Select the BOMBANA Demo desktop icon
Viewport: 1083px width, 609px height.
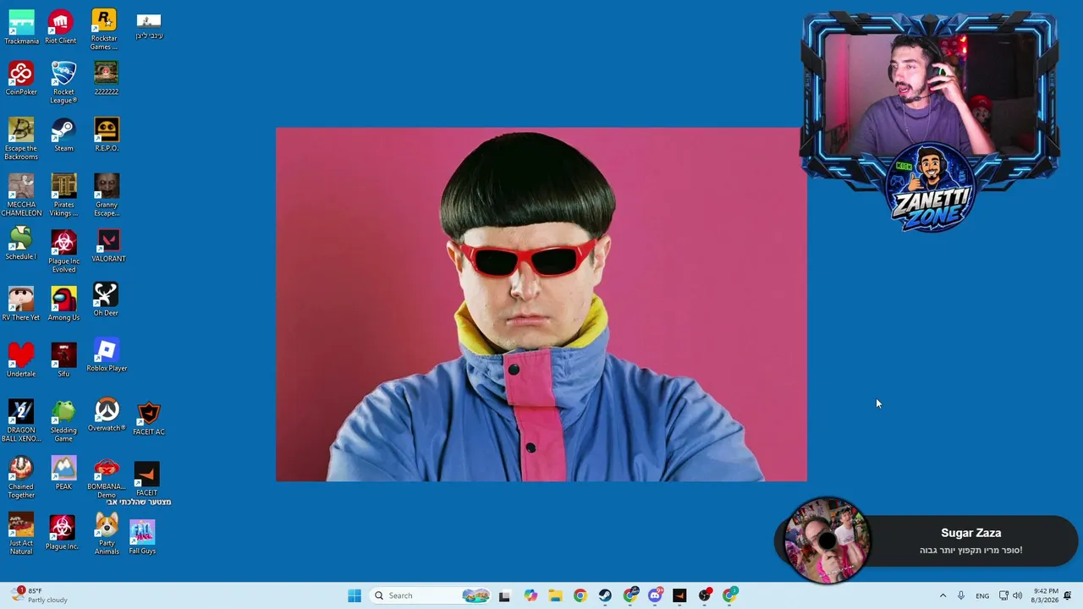click(x=106, y=477)
